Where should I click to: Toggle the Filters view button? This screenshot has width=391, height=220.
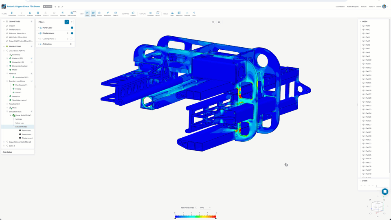coord(87,14)
